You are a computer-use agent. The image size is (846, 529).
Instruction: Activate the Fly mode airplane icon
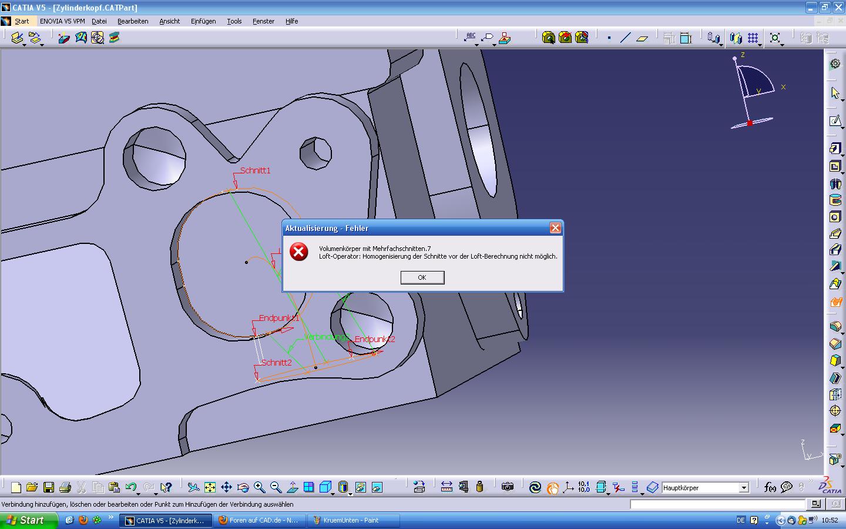(193, 487)
